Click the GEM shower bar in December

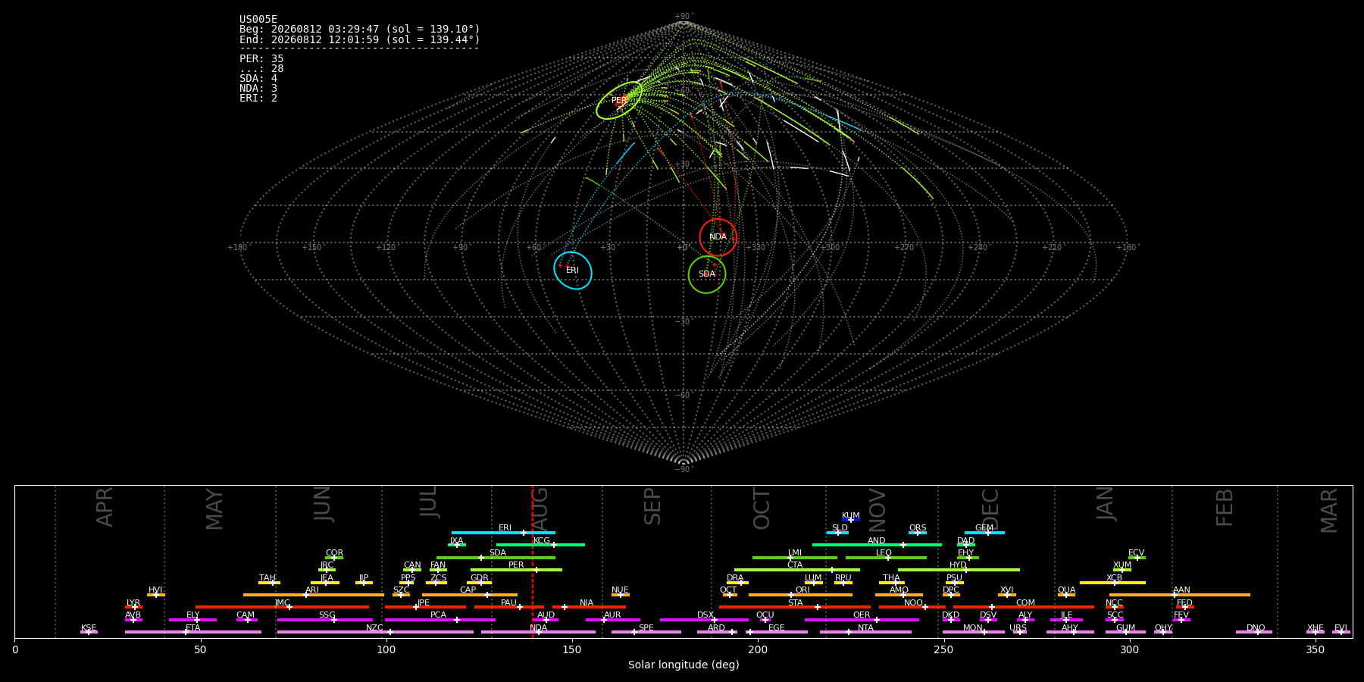tap(984, 533)
